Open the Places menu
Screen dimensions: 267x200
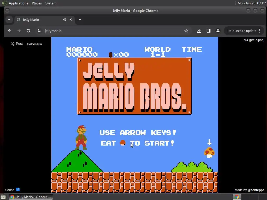click(x=37, y=3)
